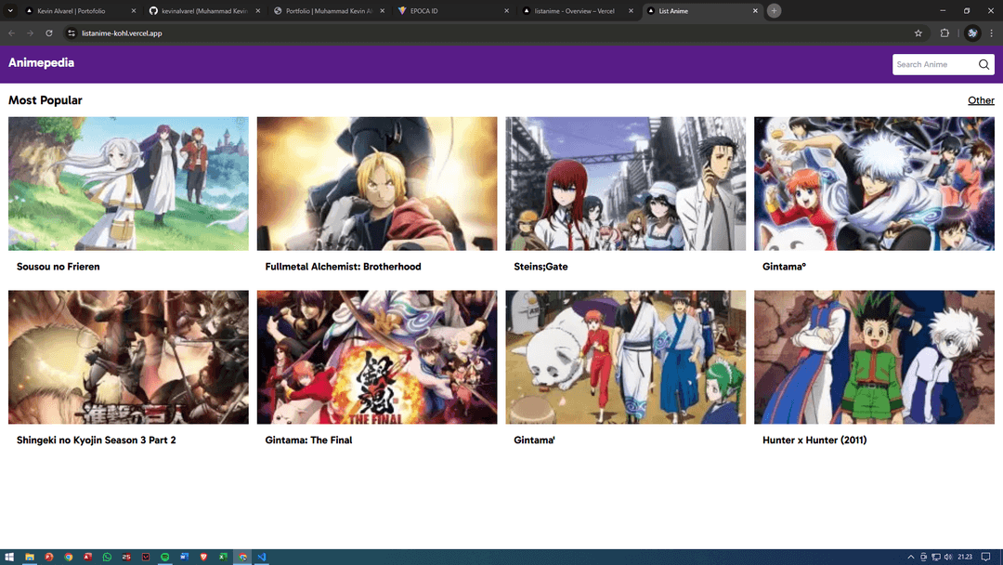Image resolution: width=1003 pixels, height=565 pixels.
Task: Show hidden system tray icons
Action: coord(910,557)
